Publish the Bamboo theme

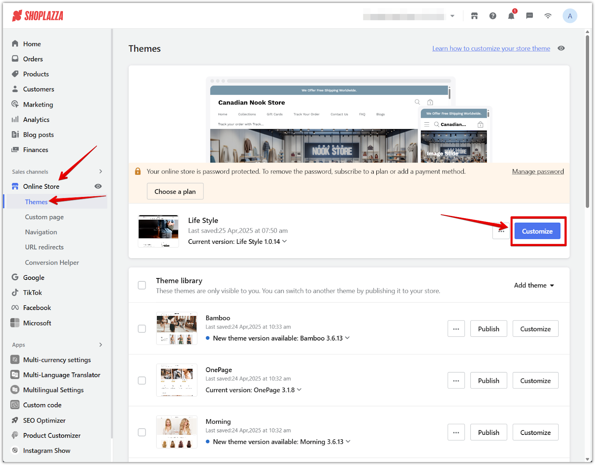[x=489, y=329]
